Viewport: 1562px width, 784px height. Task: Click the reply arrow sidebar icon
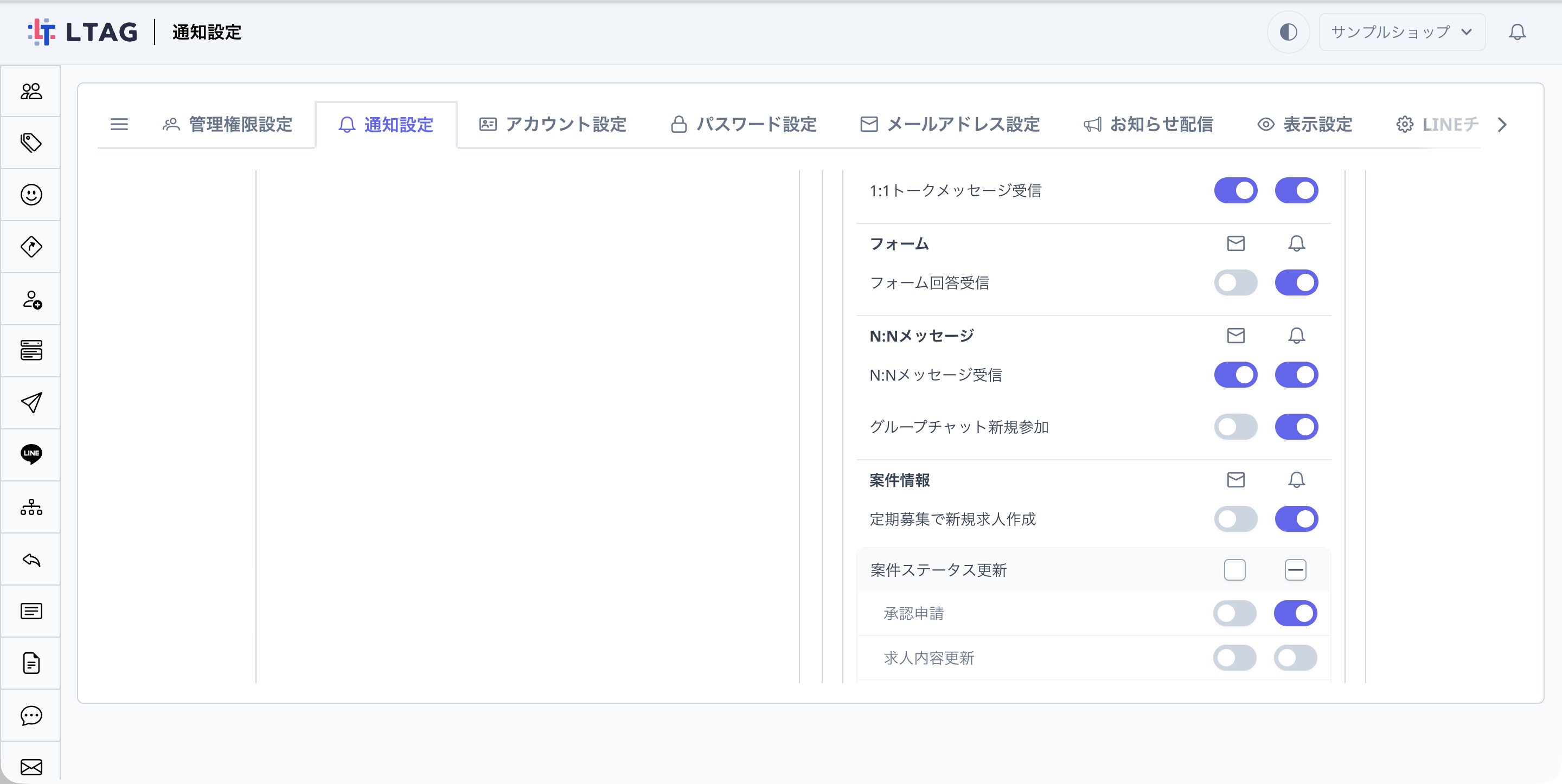click(x=31, y=559)
